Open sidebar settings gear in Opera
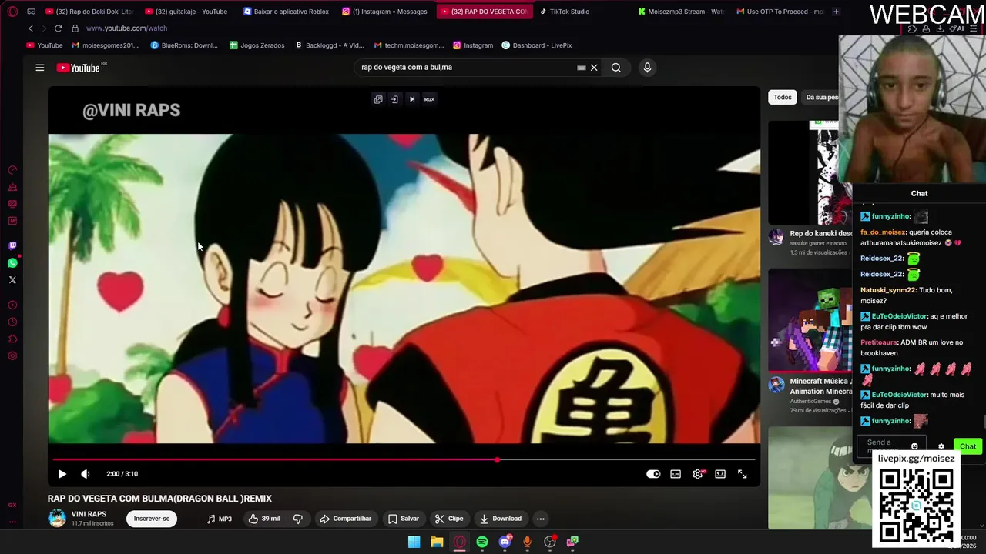This screenshot has height=554, width=986. pyautogui.click(x=12, y=356)
